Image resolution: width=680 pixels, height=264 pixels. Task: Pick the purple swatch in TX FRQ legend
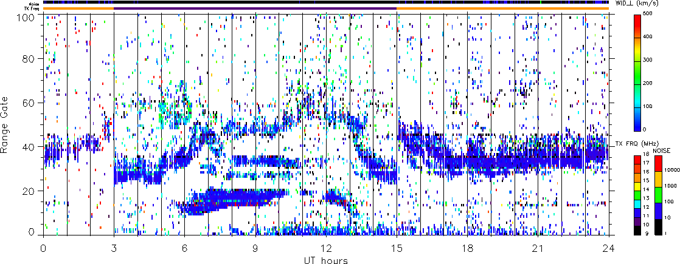(637, 222)
